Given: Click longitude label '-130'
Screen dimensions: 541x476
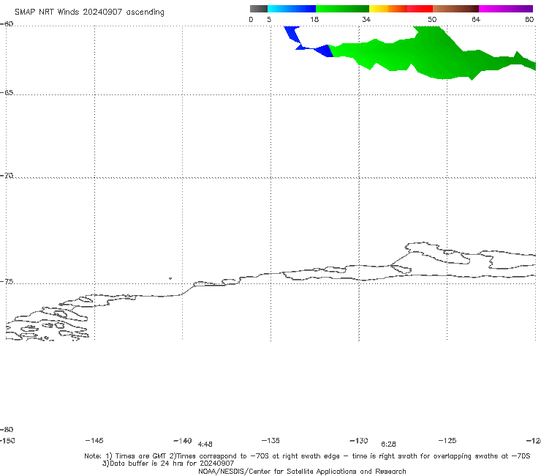Looking at the screenshot, I should pyautogui.click(x=359, y=441).
